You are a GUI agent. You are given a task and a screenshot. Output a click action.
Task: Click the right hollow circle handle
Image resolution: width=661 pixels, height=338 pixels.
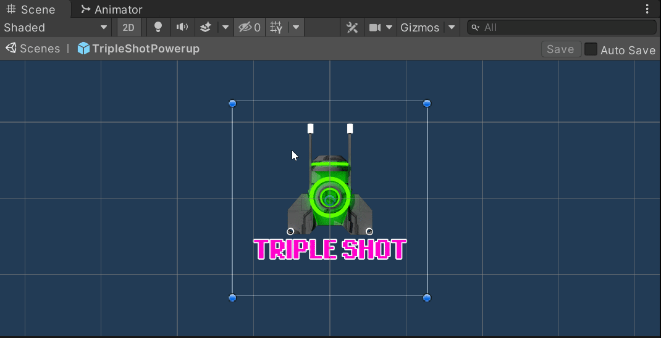[x=369, y=231]
